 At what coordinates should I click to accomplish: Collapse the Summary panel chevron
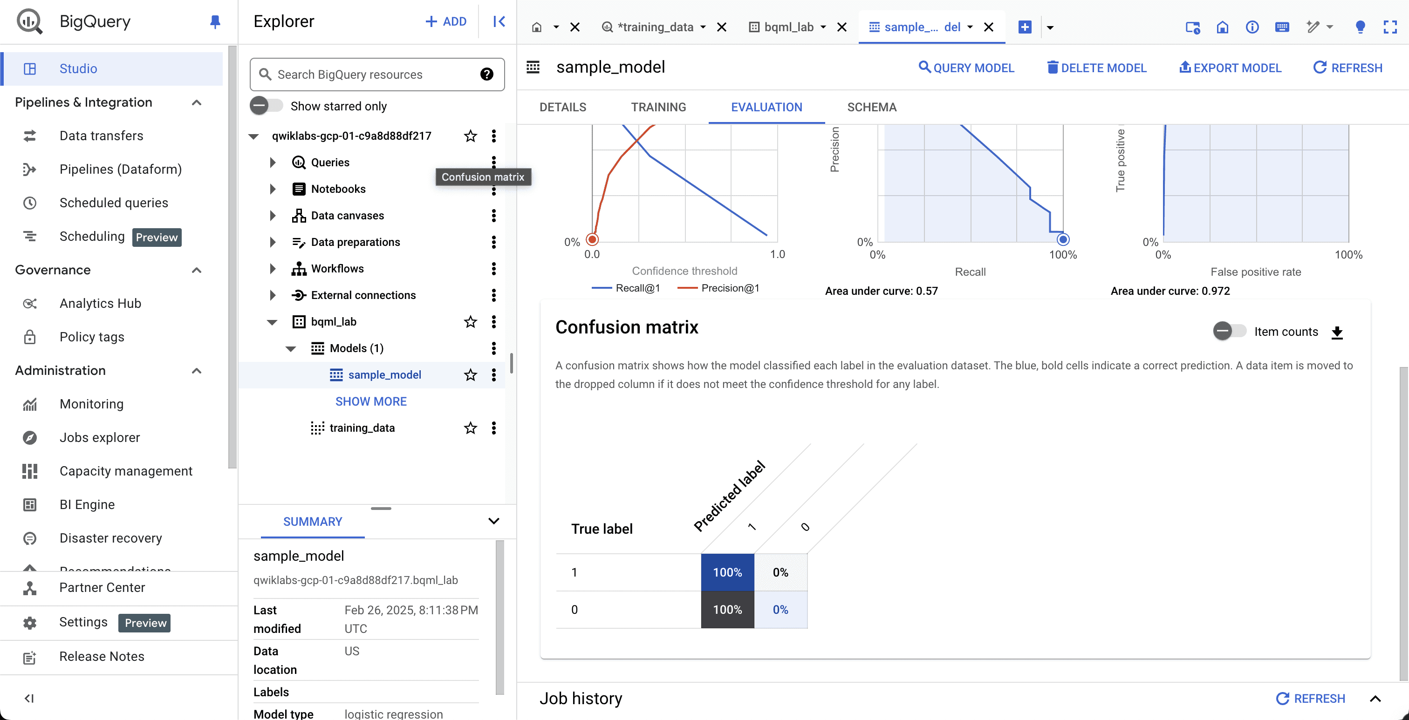(493, 521)
